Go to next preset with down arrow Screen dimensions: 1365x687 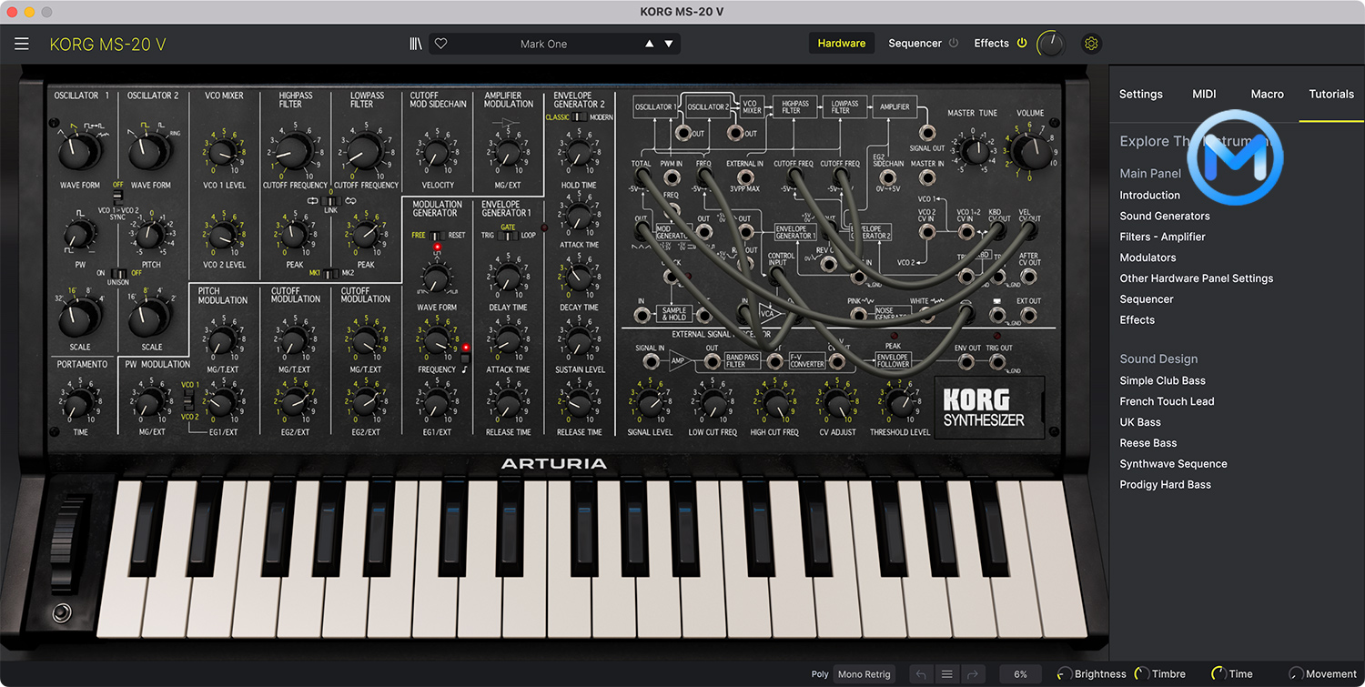(x=669, y=44)
